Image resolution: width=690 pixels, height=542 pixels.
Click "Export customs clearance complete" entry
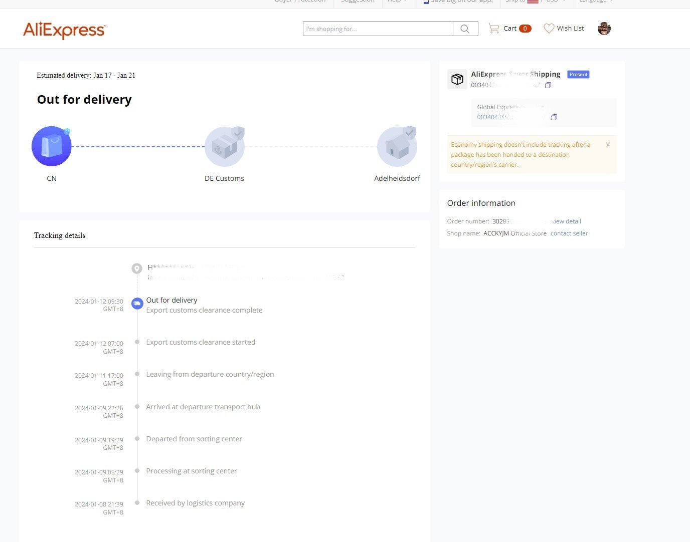click(204, 311)
